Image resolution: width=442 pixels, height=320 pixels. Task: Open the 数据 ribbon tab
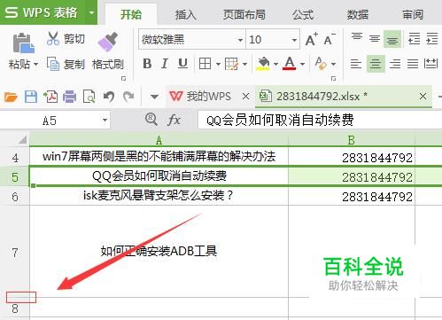click(x=357, y=14)
